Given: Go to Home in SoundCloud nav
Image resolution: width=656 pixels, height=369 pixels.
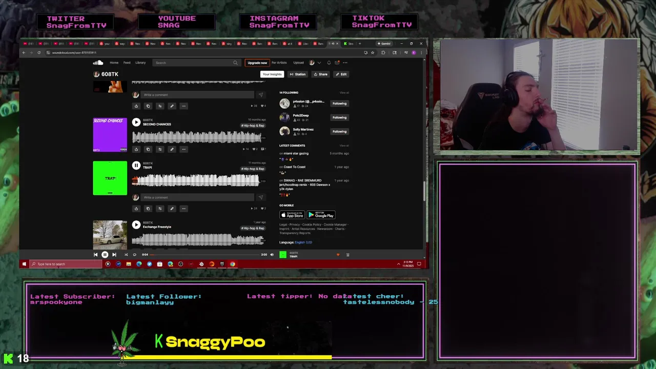Looking at the screenshot, I should (x=114, y=63).
